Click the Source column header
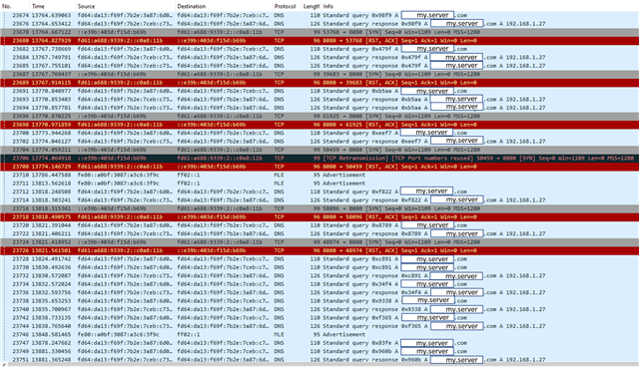 [125, 6]
